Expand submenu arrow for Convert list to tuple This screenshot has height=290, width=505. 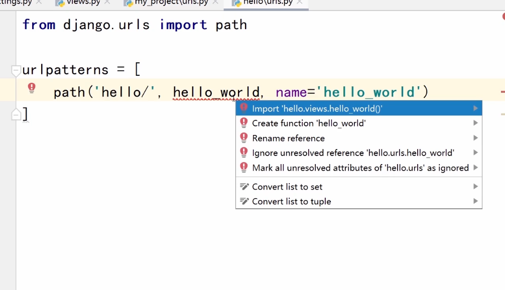pyautogui.click(x=475, y=201)
